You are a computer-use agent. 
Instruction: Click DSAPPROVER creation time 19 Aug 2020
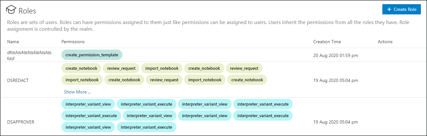335,122
